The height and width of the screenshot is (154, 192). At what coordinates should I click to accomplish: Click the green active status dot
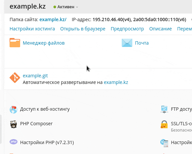pos(55,7)
